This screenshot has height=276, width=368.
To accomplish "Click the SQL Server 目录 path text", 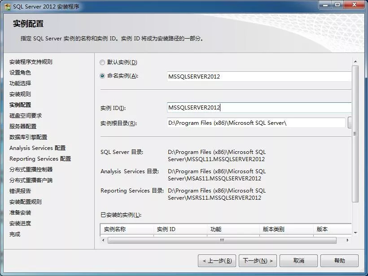I will 217,156.
